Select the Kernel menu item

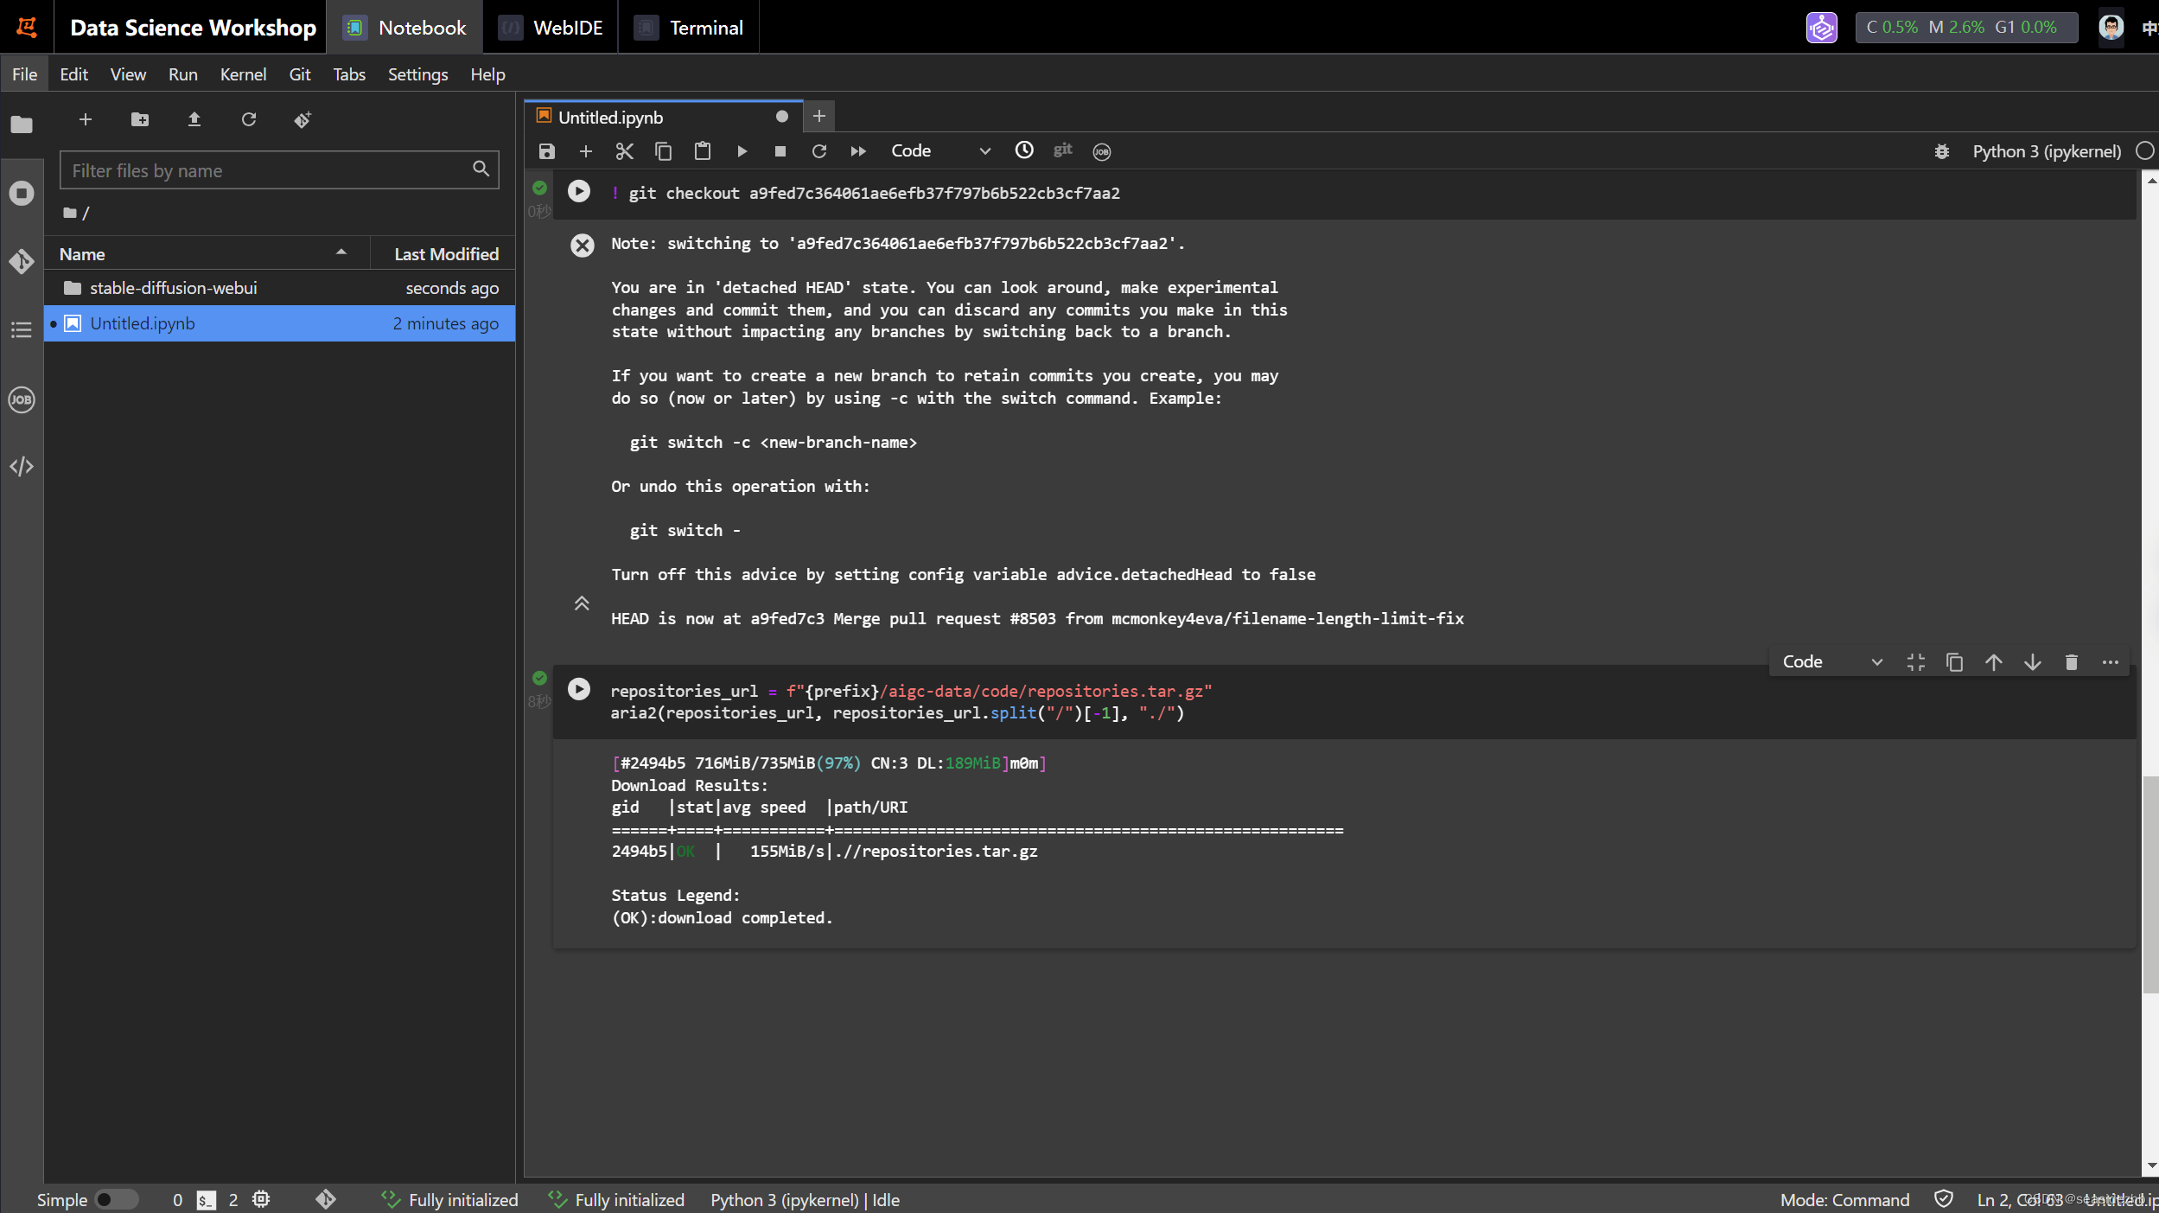(x=242, y=74)
